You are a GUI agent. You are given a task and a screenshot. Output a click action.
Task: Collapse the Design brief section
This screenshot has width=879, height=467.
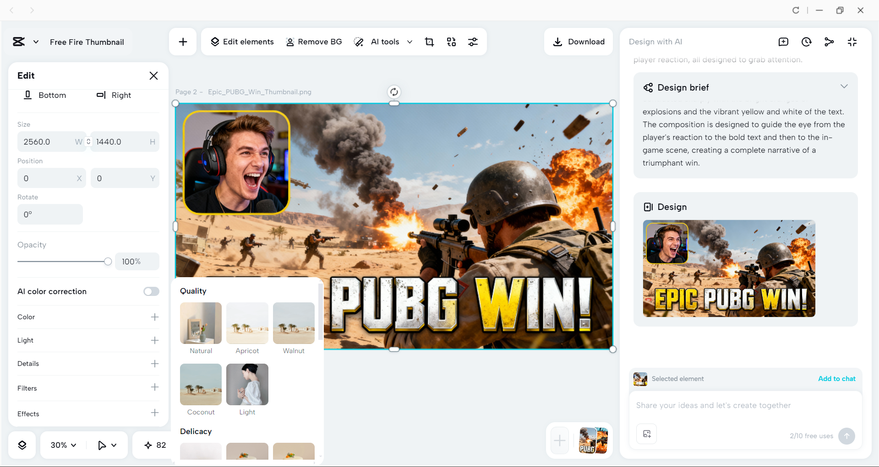pos(844,86)
